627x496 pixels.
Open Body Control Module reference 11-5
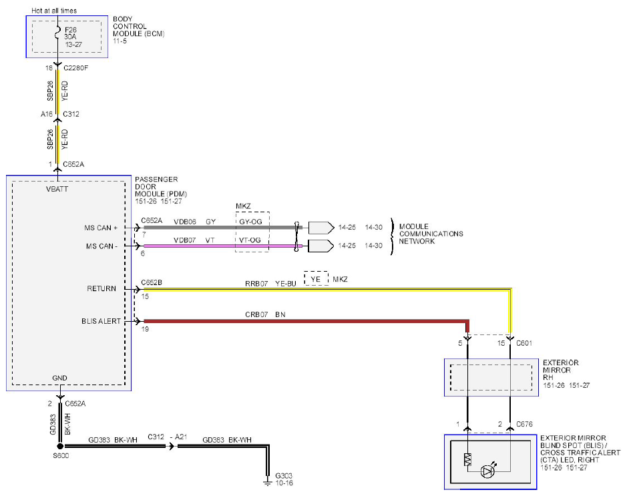click(x=120, y=41)
